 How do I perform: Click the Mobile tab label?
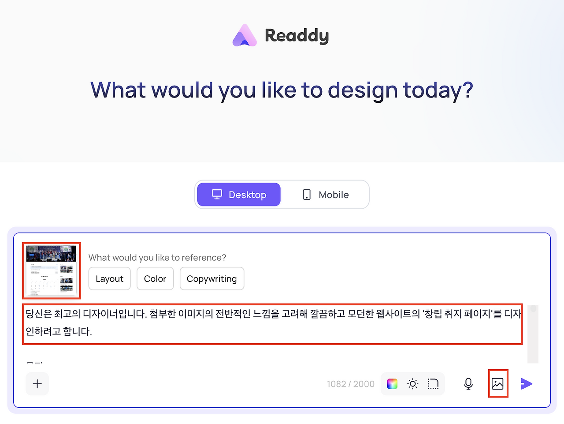tap(334, 194)
